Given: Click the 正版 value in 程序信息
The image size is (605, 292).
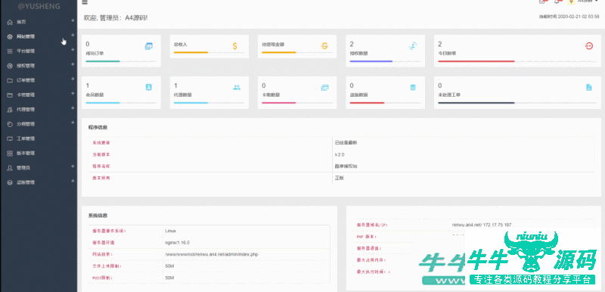Looking at the screenshot, I should coord(340,178).
